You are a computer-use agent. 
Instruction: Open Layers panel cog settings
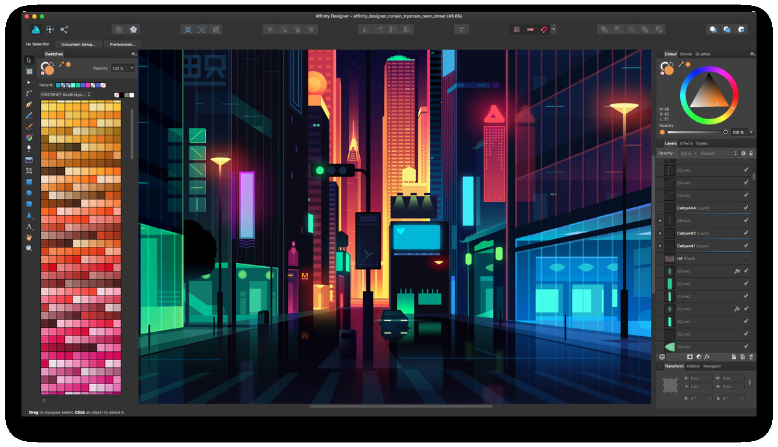tap(744, 154)
